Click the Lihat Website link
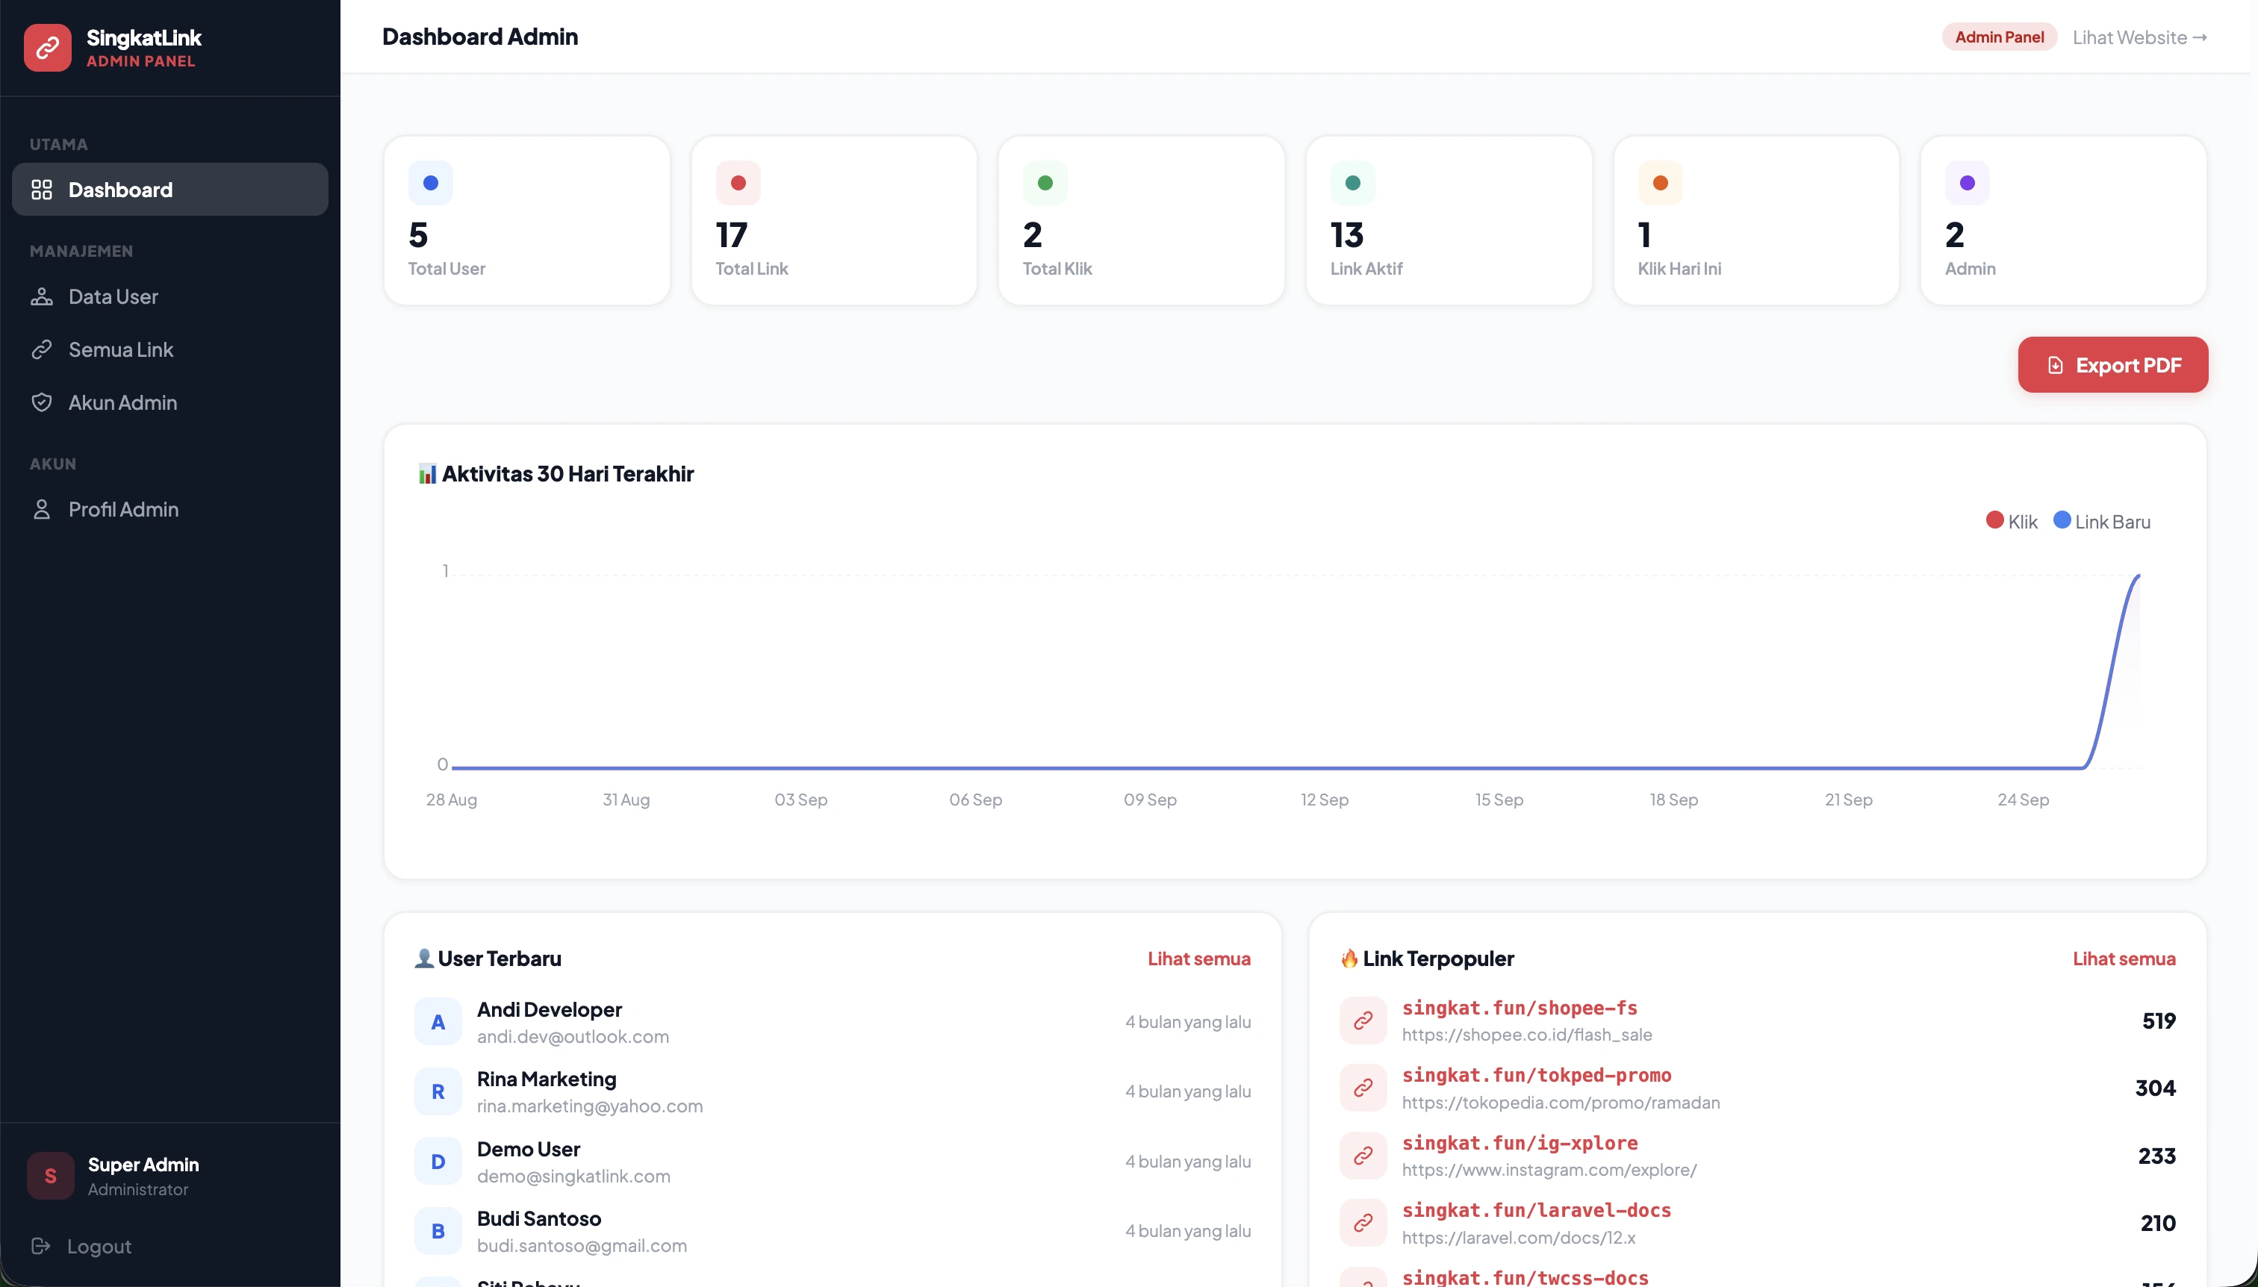 [x=2139, y=37]
